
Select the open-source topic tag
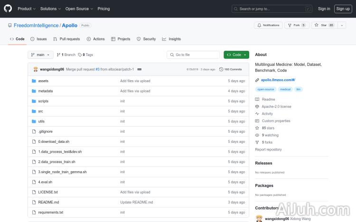pos(266,89)
